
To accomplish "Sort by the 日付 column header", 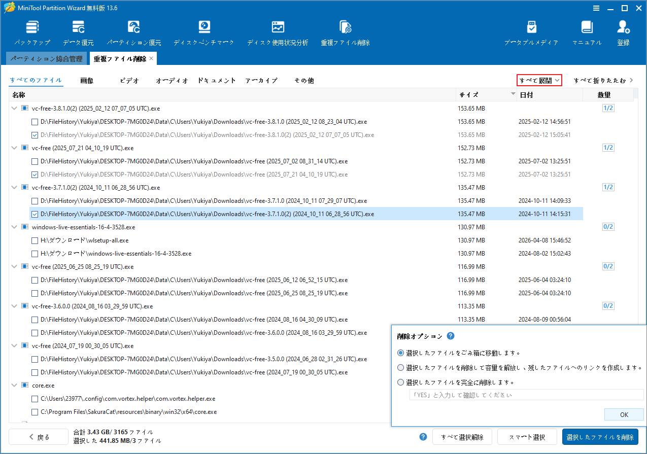I will point(550,95).
